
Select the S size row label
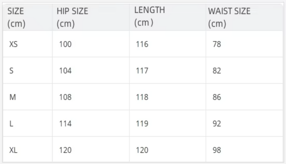pos(11,71)
